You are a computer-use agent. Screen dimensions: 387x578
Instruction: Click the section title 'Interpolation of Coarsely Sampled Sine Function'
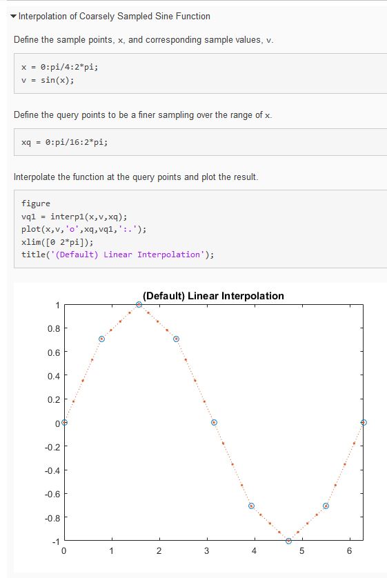click(115, 17)
